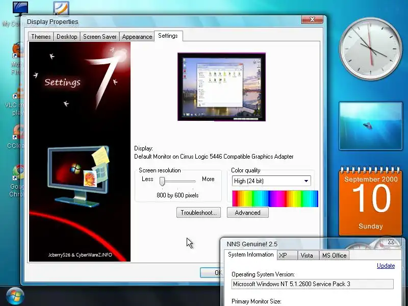Screen dimensions: 408x306
Task: Switch to the XP tab in NNS Genuine
Action: (x=287, y=256)
